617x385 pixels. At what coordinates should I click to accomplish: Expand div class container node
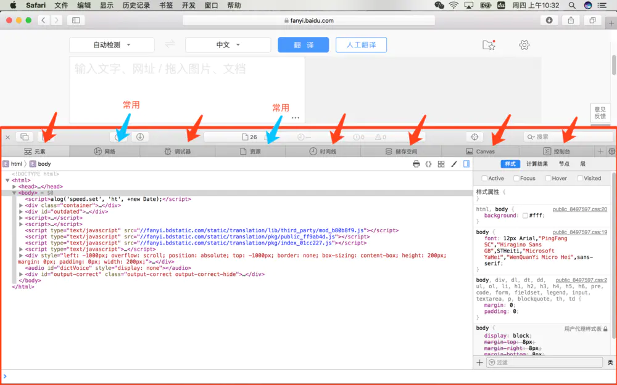point(21,206)
